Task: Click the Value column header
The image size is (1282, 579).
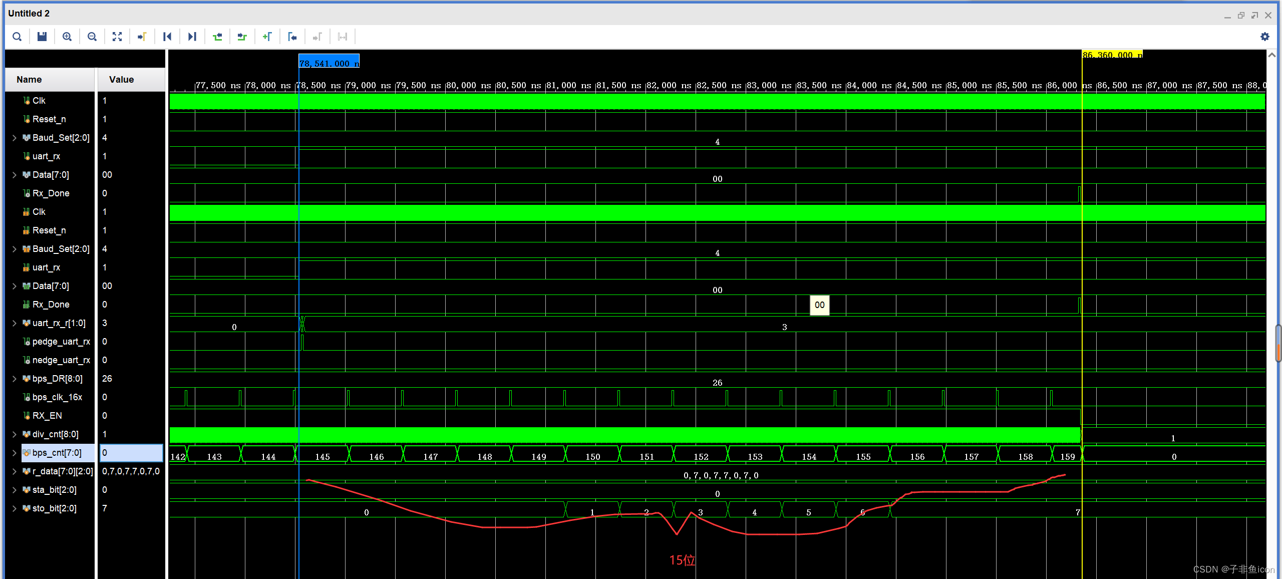Action: 122,80
